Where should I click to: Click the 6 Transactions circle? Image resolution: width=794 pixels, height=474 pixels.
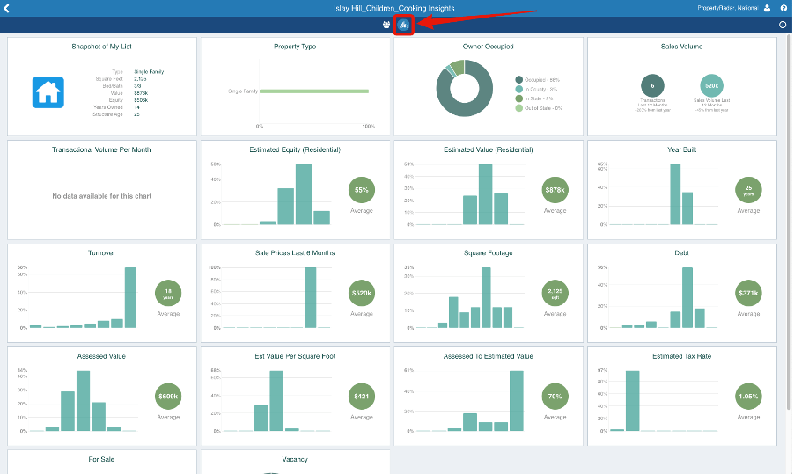(x=652, y=85)
